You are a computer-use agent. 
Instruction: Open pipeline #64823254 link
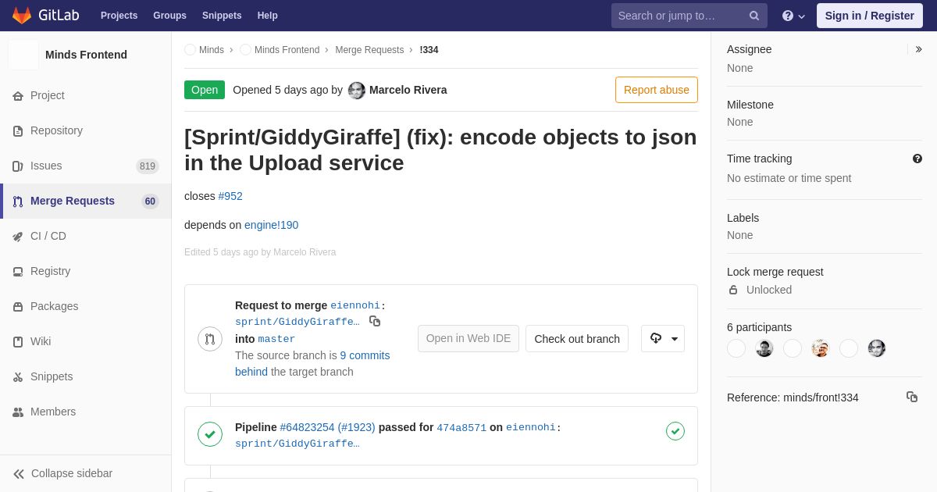pos(327,427)
